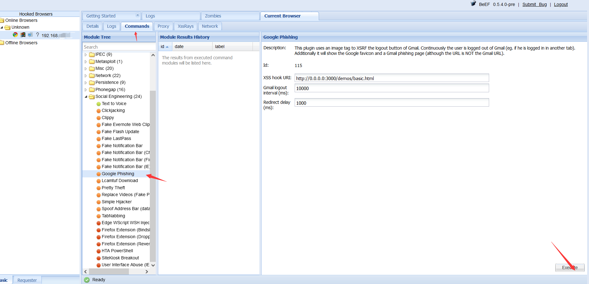Expand the Phonegap (16) module folder
Image resolution: width=589 pixels, height=284 pixels.
pos(86,90)
